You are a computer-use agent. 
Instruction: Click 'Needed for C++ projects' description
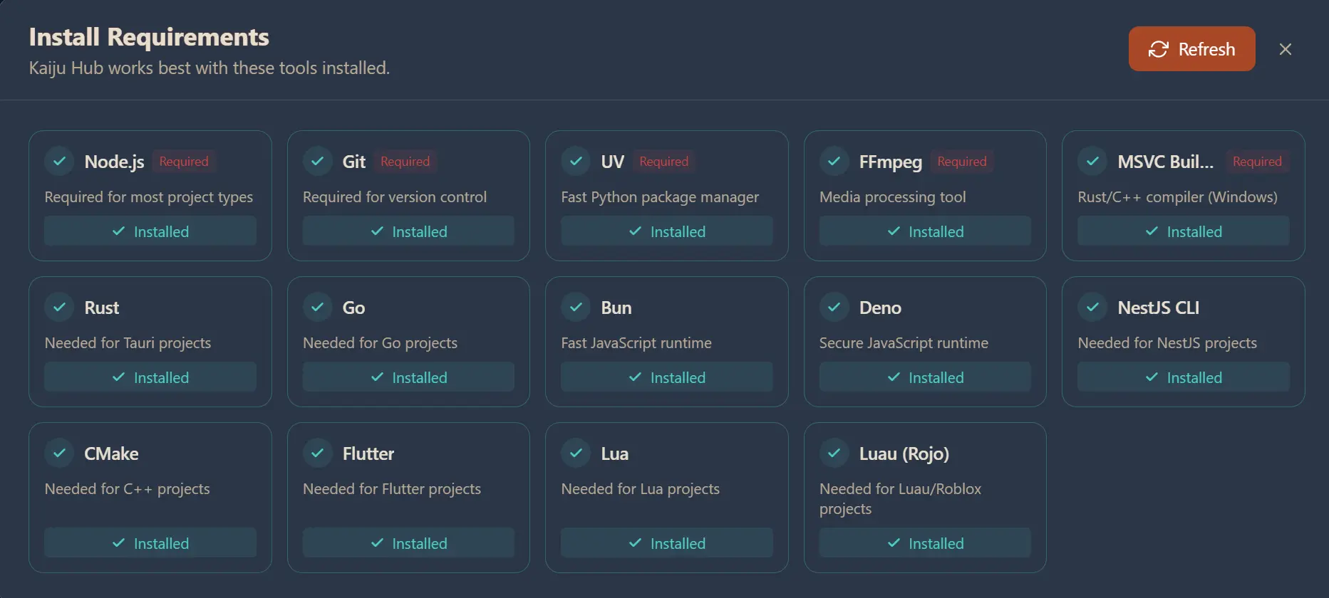coord(128,489)
